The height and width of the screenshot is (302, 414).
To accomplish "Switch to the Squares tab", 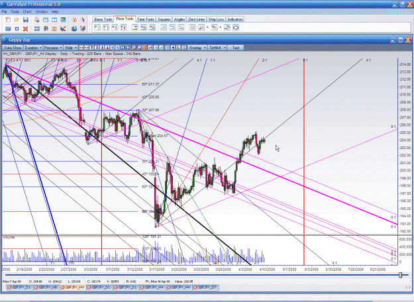I will (164, 19).
